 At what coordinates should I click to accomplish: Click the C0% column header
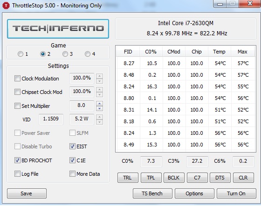151,52
